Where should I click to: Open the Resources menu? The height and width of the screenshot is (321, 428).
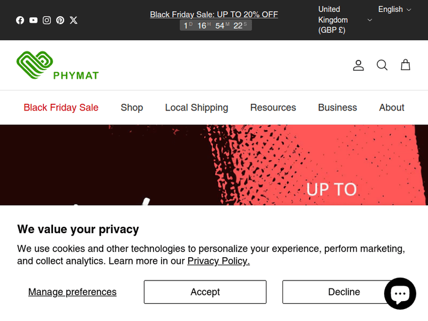pos(273,107)
